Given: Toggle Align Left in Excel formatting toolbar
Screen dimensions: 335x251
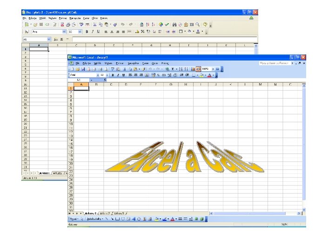Looking at the screenshot, I should pos(130,75).
